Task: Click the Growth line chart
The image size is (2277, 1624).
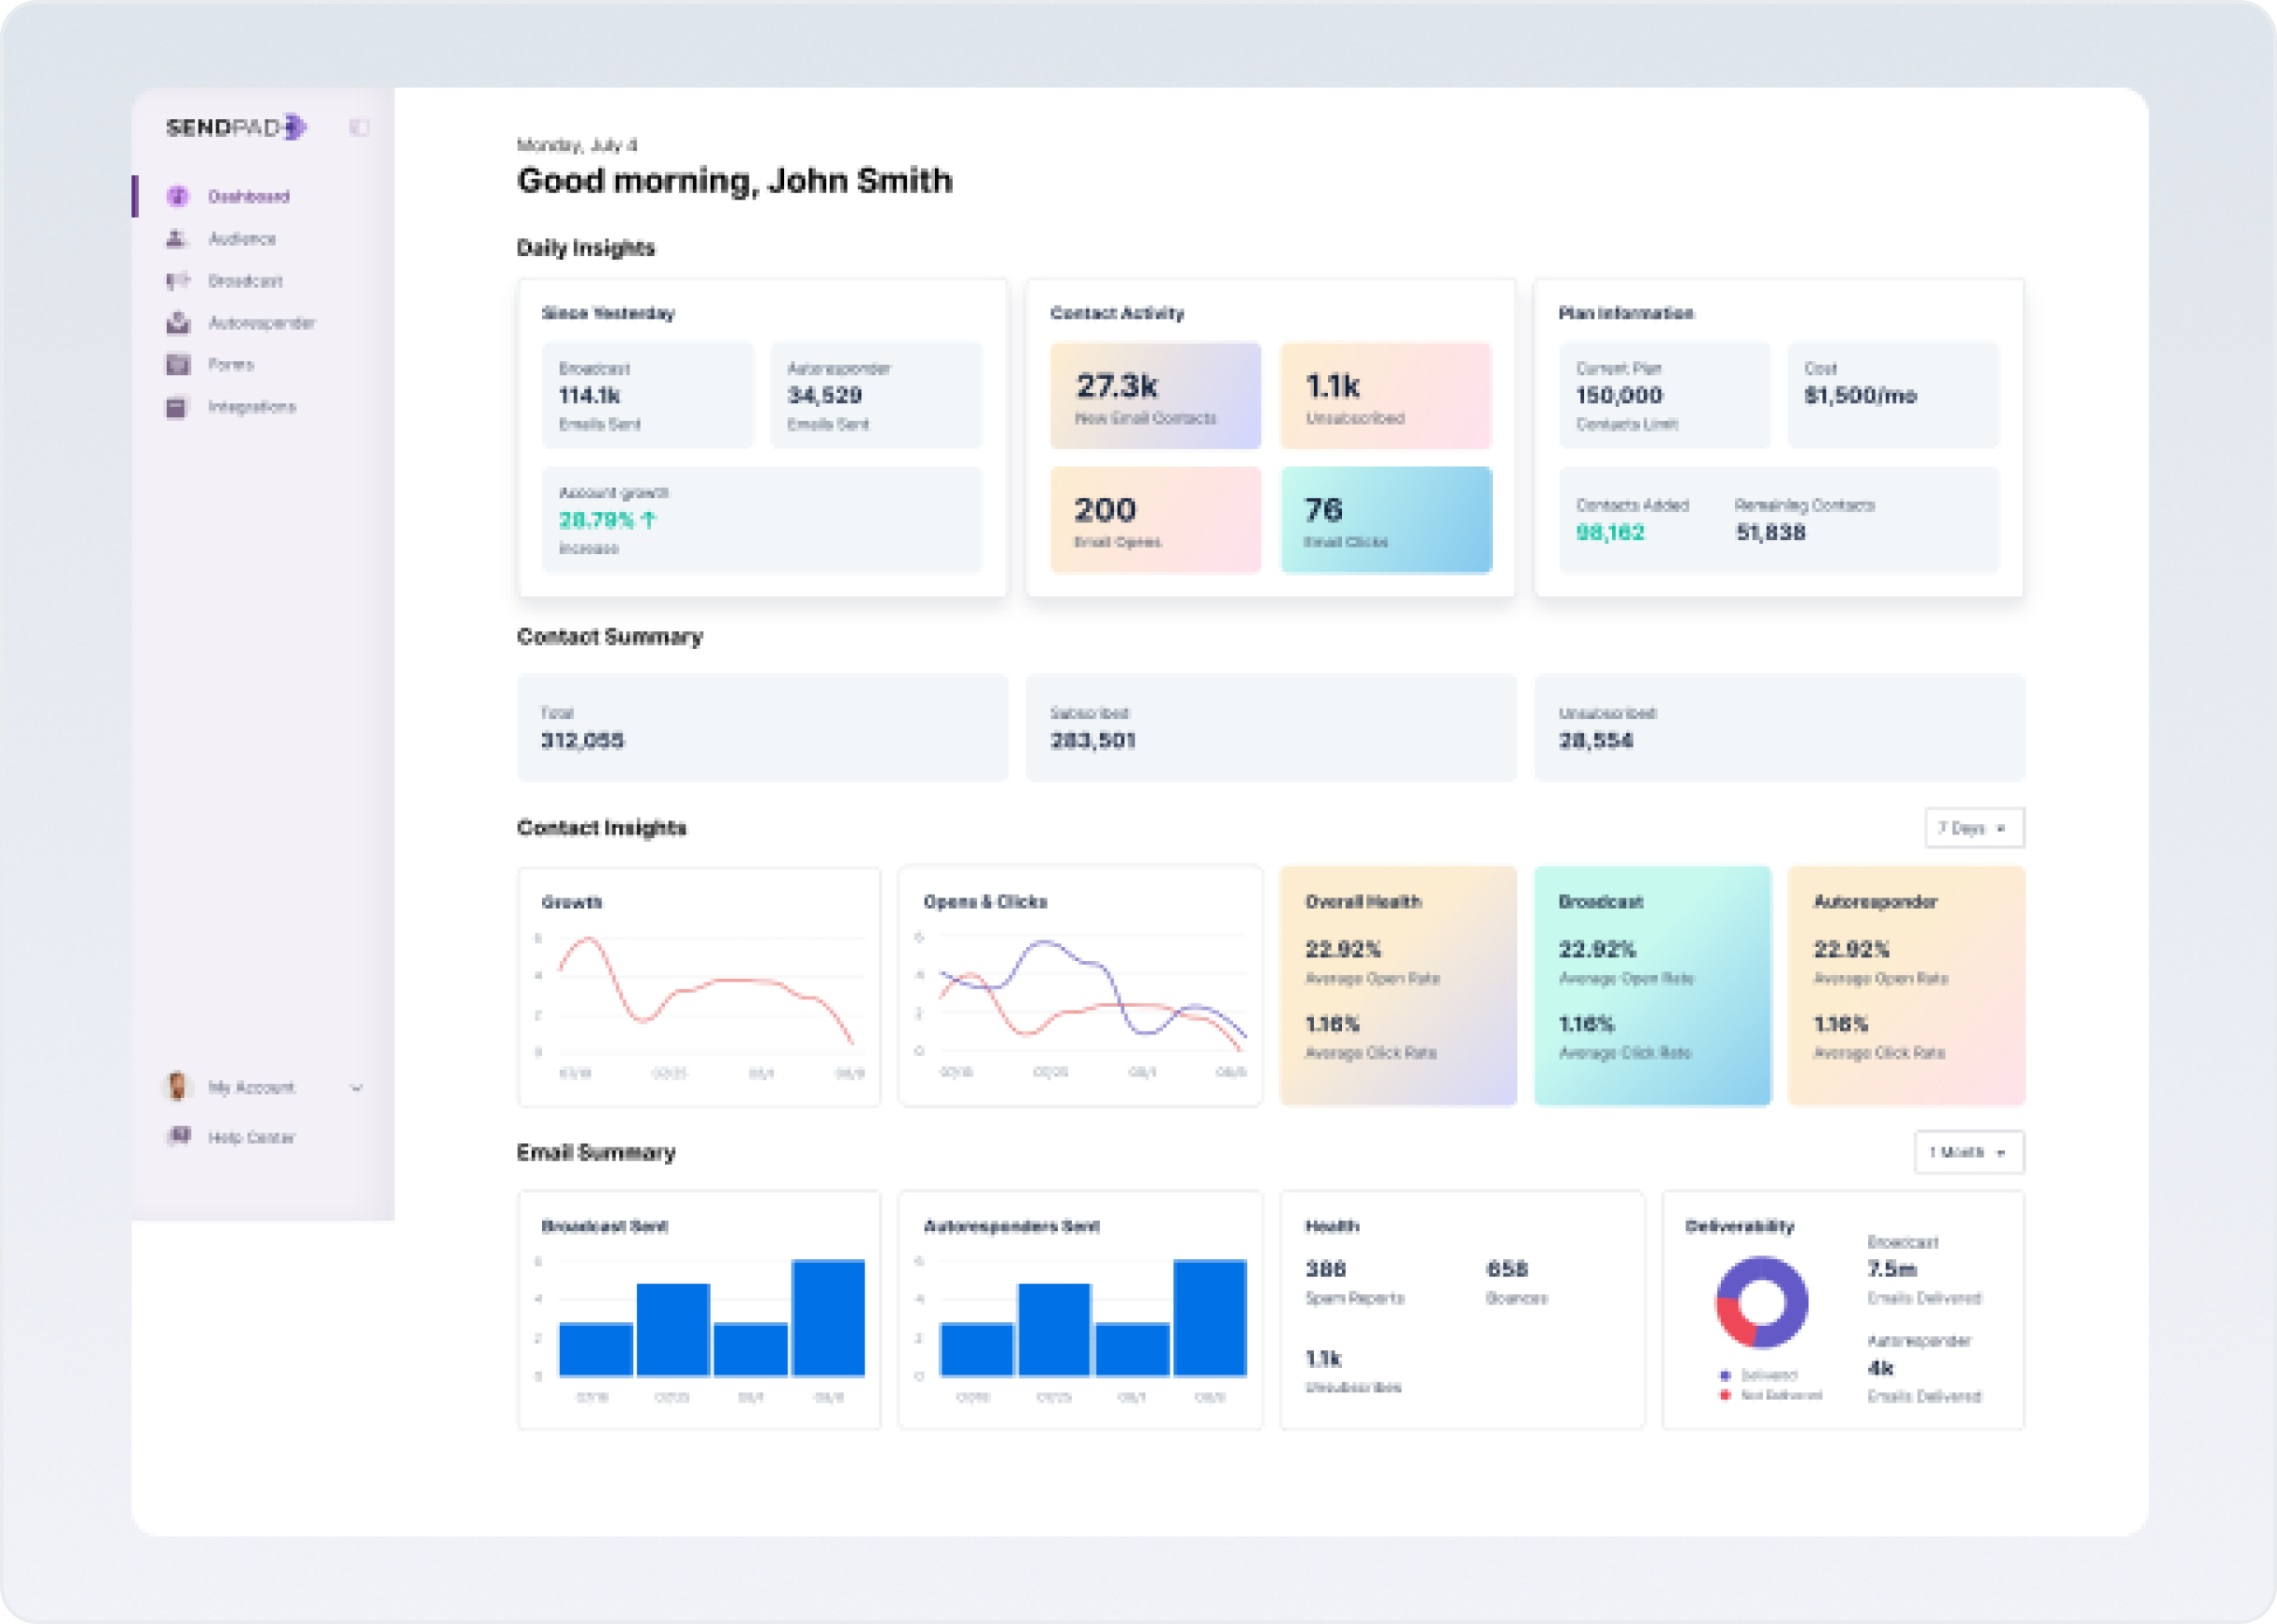Action: tap(699, 987)
